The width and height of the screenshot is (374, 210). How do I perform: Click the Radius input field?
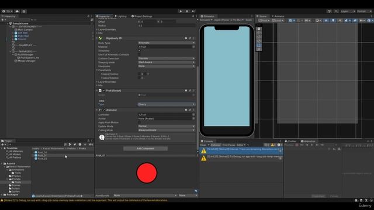coord(166,26)
